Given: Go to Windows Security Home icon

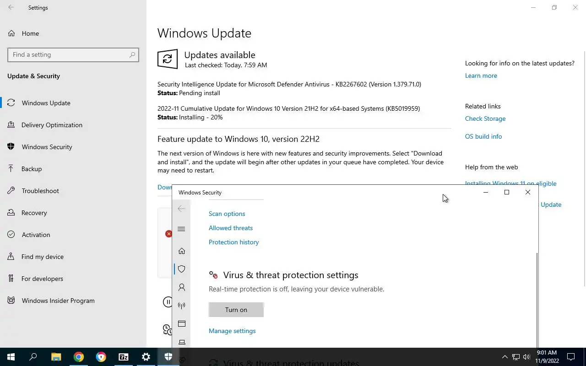Looking at the screenshot, I should (x=182, y=251).
